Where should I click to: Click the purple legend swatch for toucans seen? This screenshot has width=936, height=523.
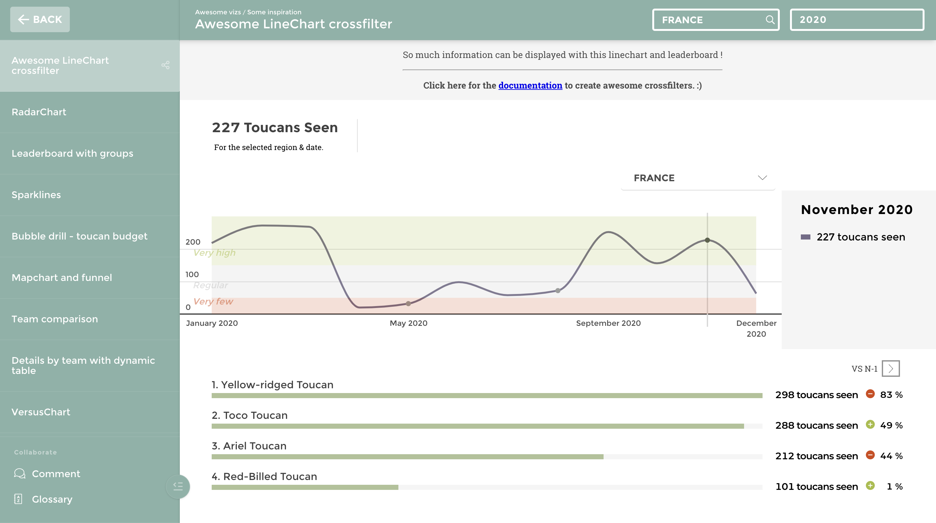tap(806, 237)
